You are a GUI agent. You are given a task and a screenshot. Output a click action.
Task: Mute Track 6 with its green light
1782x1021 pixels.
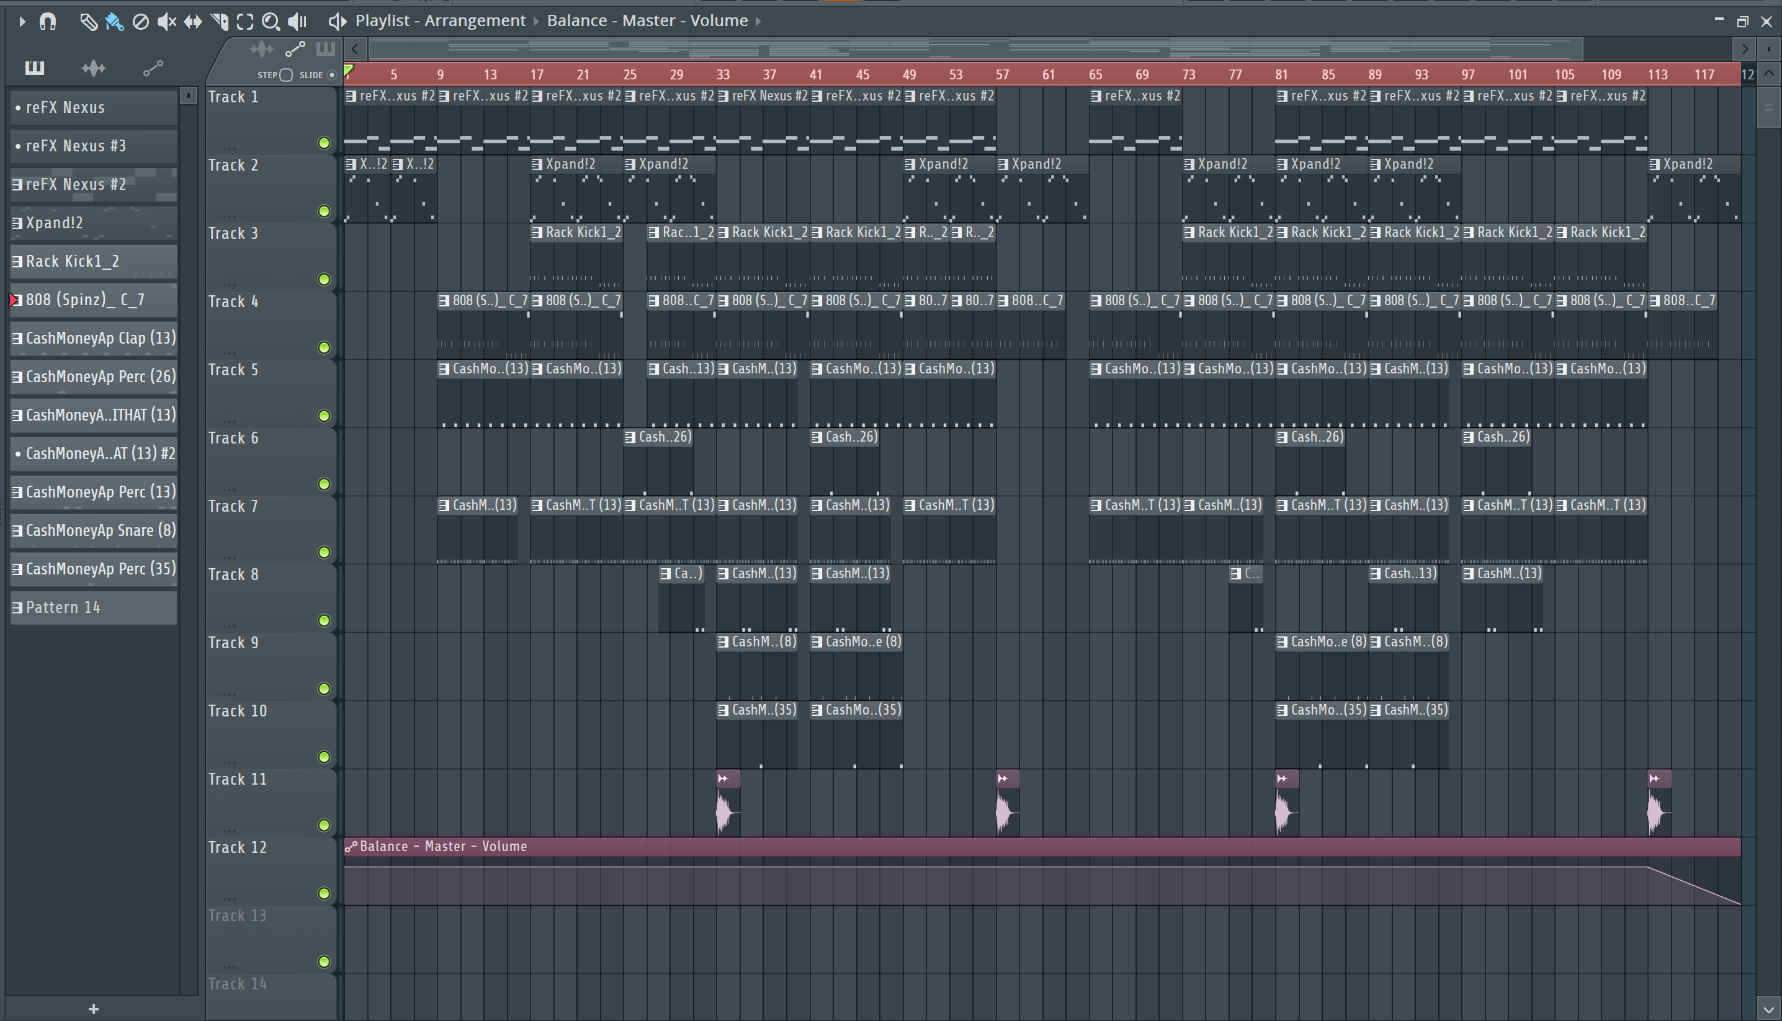point(324,484)
